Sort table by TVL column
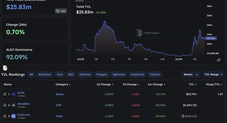 [193, 84]
